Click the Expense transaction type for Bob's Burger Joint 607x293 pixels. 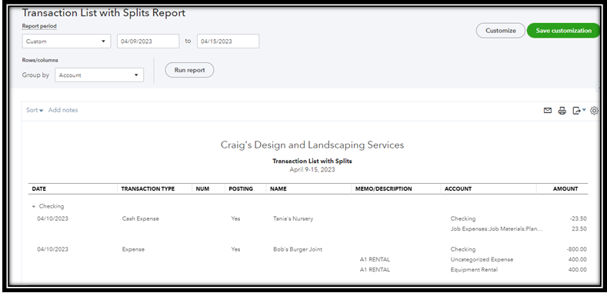coord(133,249)
